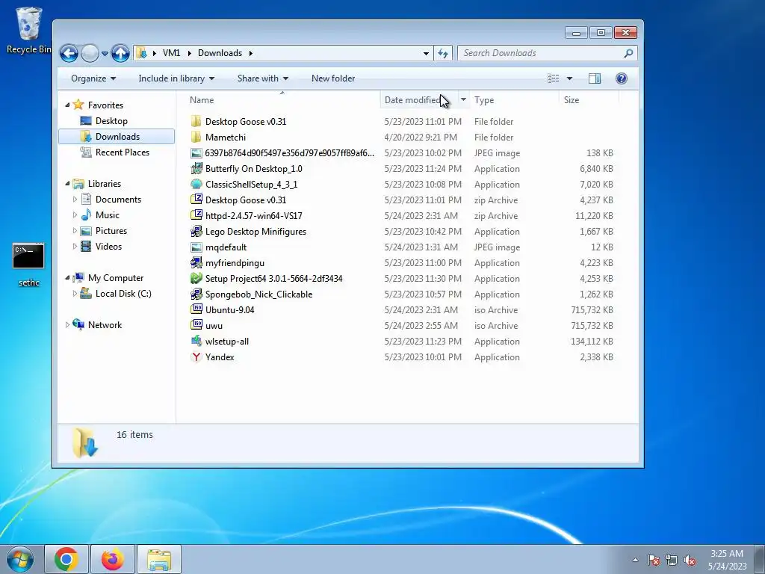Collapse the Libraries tree section
Viewport: 765px width, 574px height.
[67, 184]
